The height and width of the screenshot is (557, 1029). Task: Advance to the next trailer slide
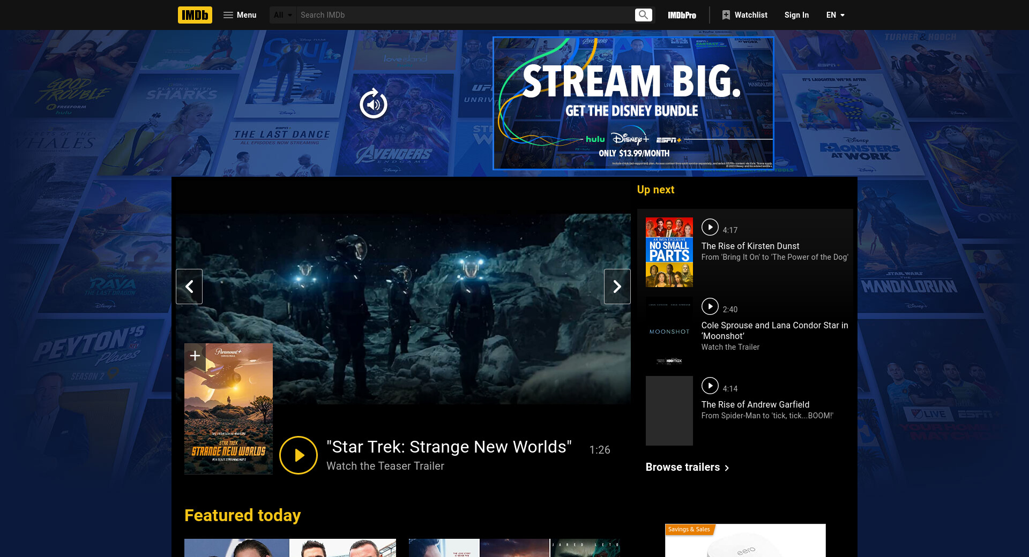point(617,287)
